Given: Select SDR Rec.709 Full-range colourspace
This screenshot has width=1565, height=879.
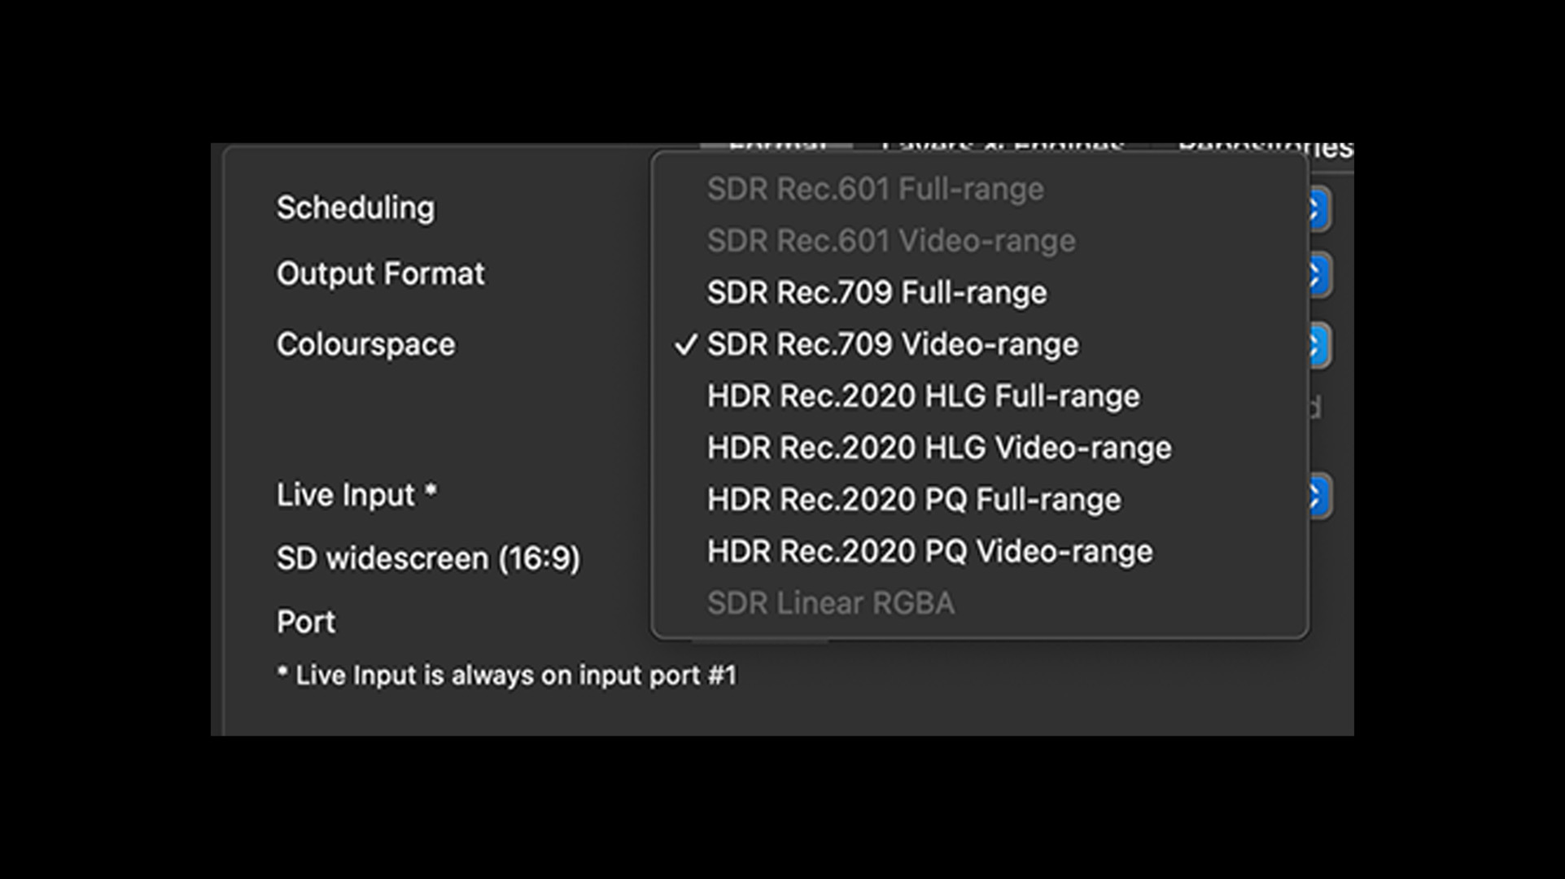Looking at the screenshot, I should click(876, 293).
